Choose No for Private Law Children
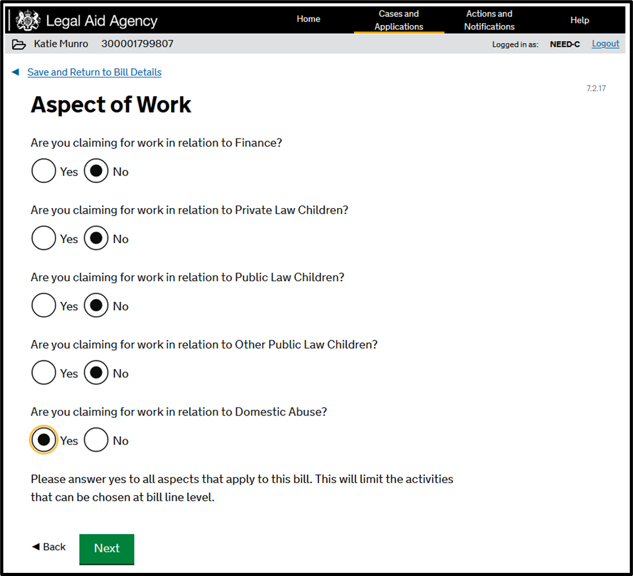633x576 pixels. coord(96,239)
